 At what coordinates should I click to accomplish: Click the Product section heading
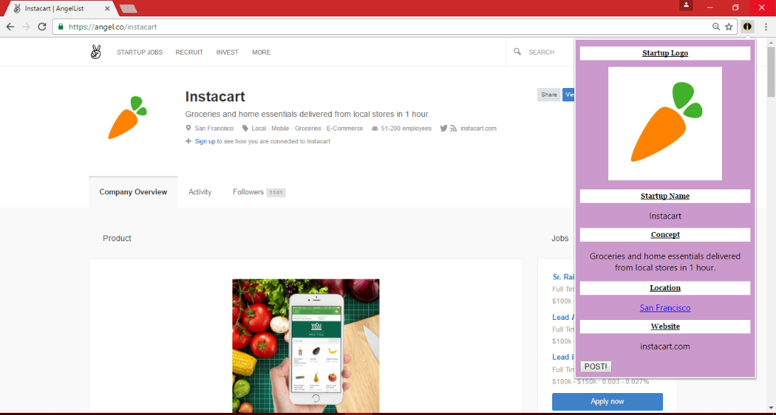tap(117, 238)
